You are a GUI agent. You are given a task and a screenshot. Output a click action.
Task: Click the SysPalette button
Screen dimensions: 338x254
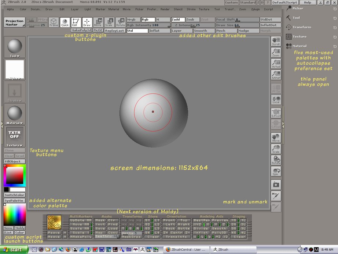pyautogui.click(x=15, y=201)
